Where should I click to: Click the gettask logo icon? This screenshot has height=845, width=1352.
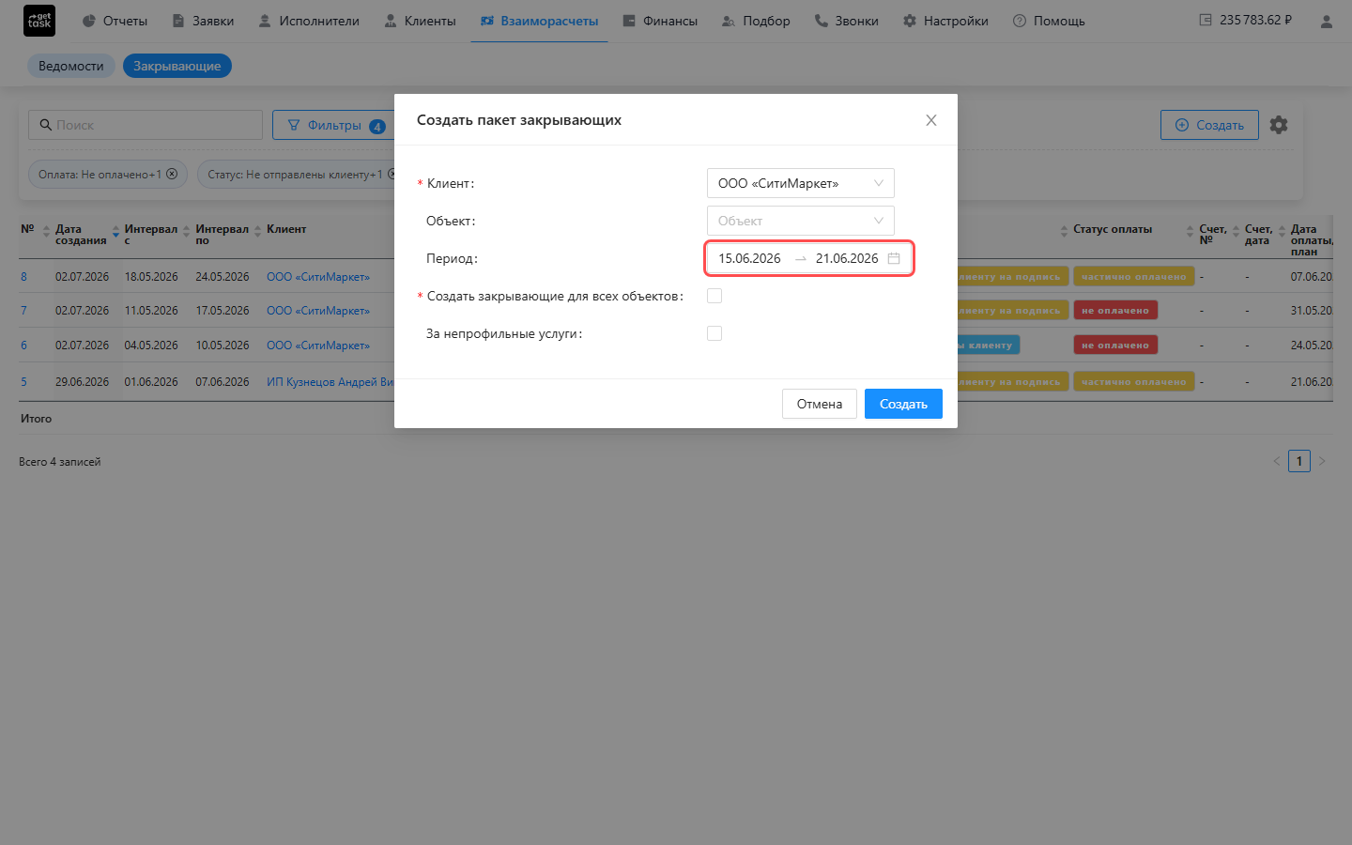(39, 21)
